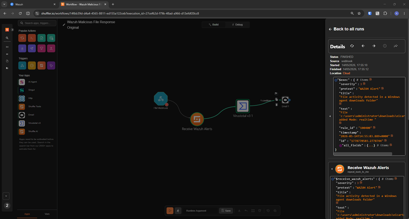Add the green database popular action
Screen dimensions: 409x219
point(51,38)
